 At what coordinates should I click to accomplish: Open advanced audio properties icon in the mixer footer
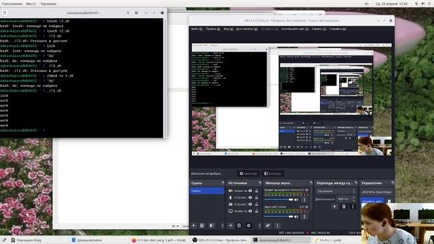coord(268,226)
